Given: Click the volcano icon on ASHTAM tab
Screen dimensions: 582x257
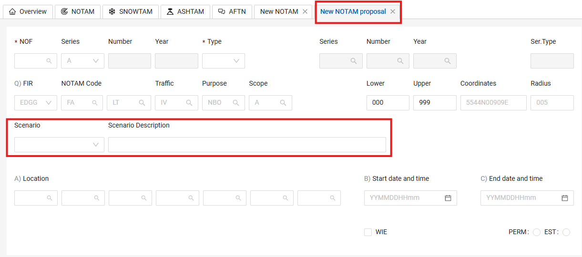Looking at the screenshot, I should 170,11.
